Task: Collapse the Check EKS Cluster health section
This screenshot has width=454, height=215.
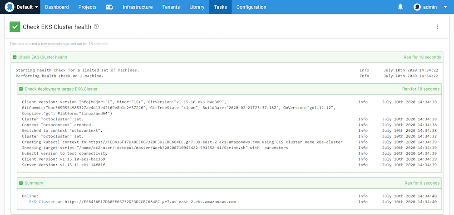Action: click(x=15, y=57)
